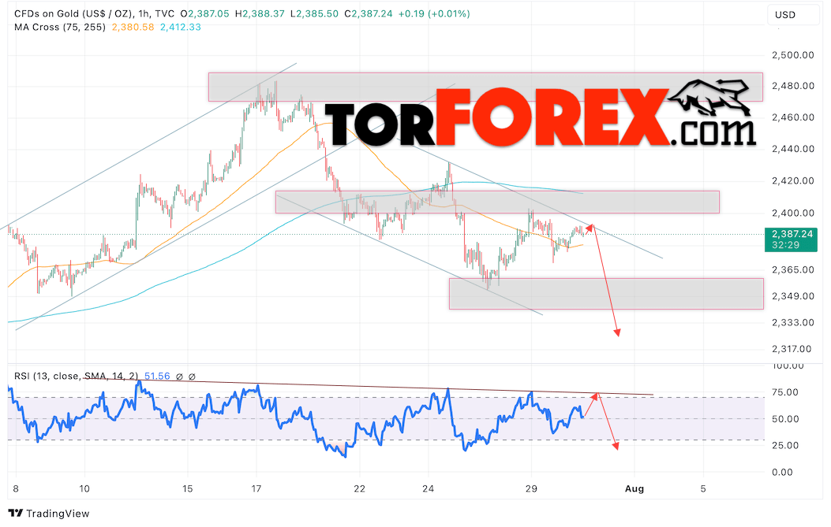Screen dimensions: 831x527
Task: Click the +0.19 (+0.01%) change value
Action: [x=434, y=13]
